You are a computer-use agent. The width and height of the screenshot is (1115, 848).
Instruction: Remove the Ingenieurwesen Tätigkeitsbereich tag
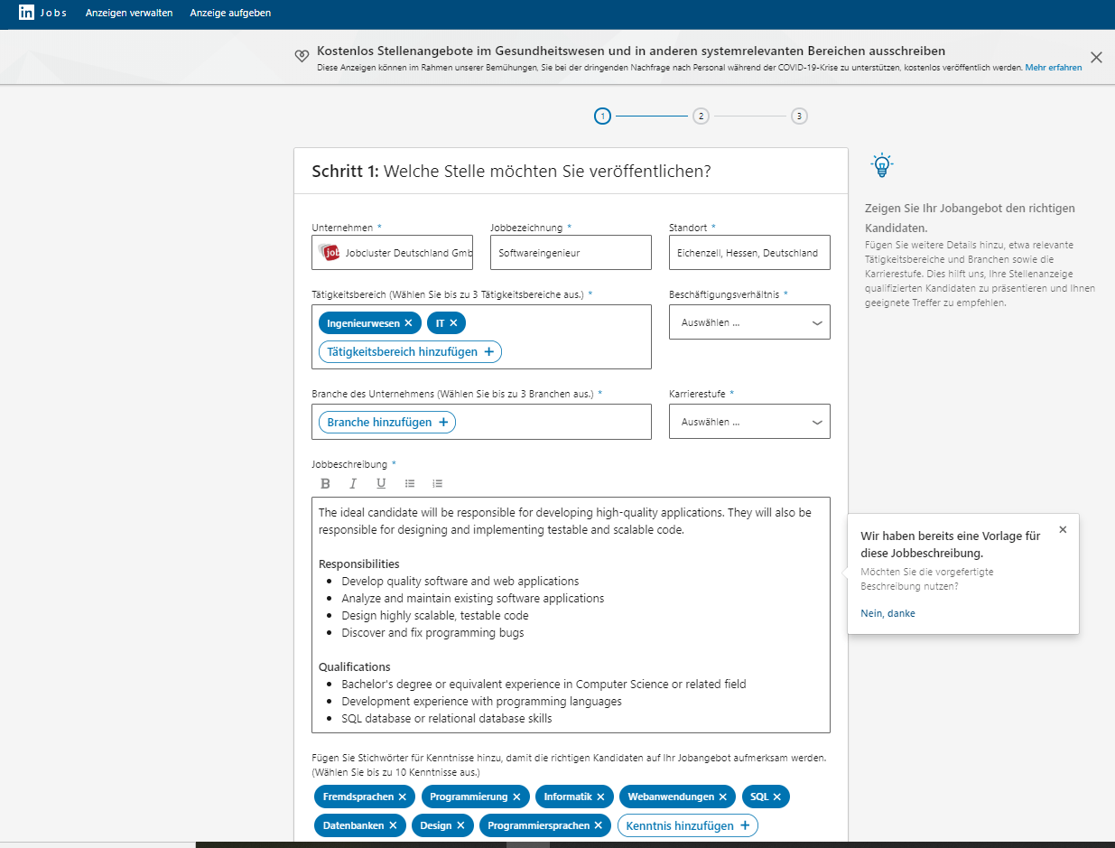click(x=409, y=321)
